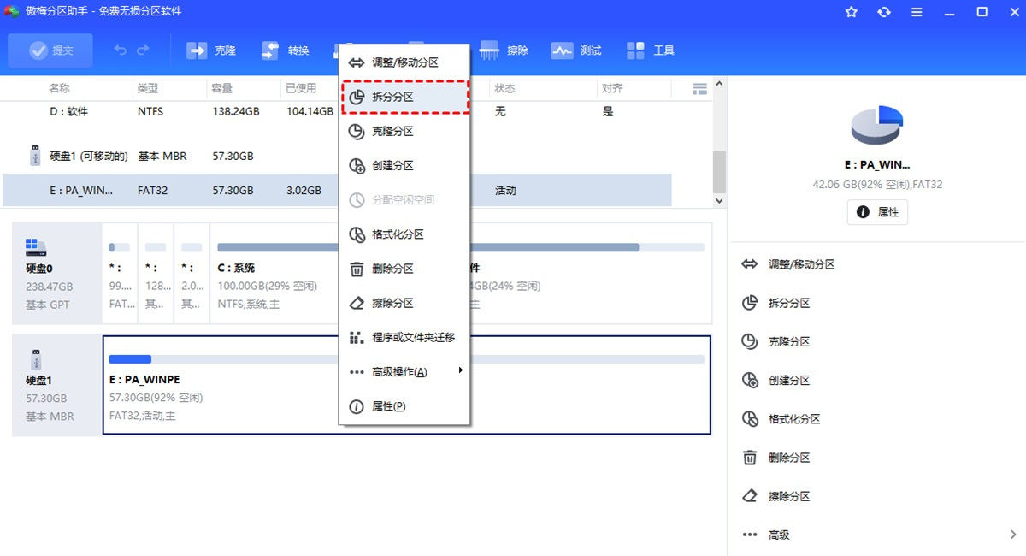Select the 克隆 (Clone) toolbar icon
Image resolution: width=1026 pixels, height=556 pixels.
(210, 50)
